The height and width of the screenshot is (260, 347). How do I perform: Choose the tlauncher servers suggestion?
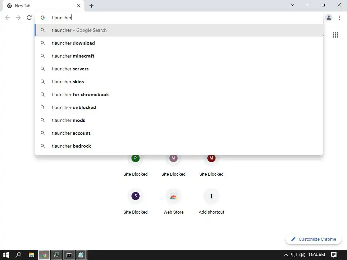click(x=179, y=69)
